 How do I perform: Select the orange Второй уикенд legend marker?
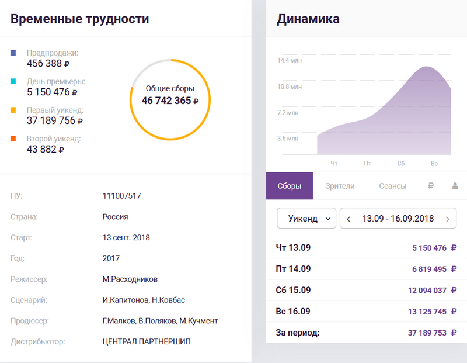(13, 139)
